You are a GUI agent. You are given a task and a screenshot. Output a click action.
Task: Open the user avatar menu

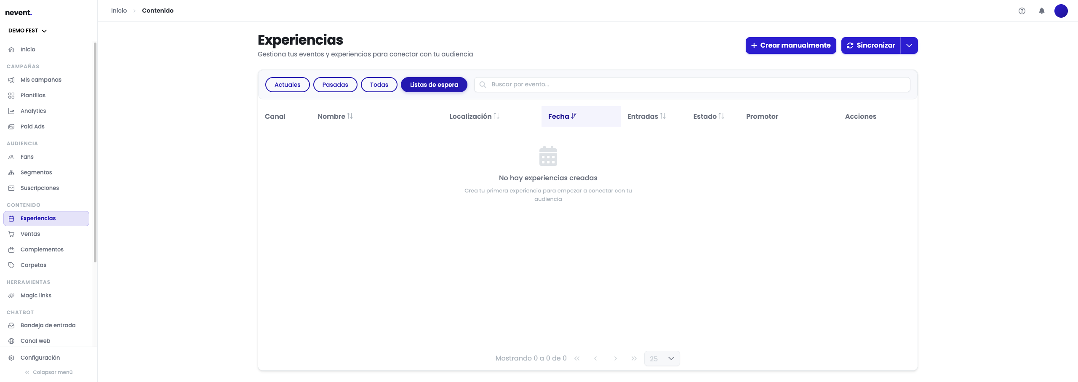point(1061,11)
